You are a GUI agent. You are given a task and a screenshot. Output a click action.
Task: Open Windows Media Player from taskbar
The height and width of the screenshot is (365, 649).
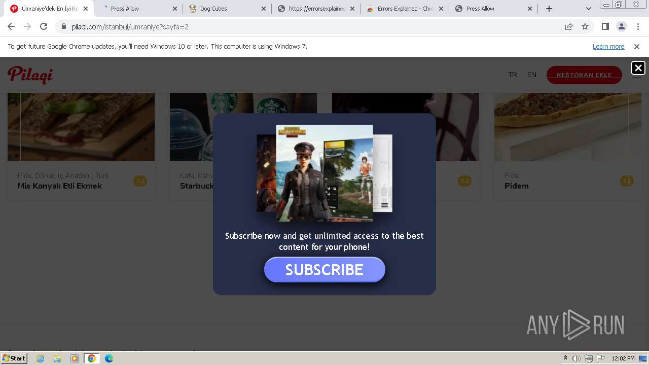75,358
